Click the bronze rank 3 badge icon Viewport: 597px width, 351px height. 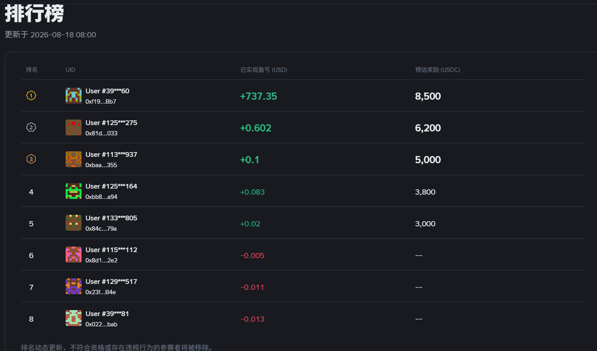31,159
